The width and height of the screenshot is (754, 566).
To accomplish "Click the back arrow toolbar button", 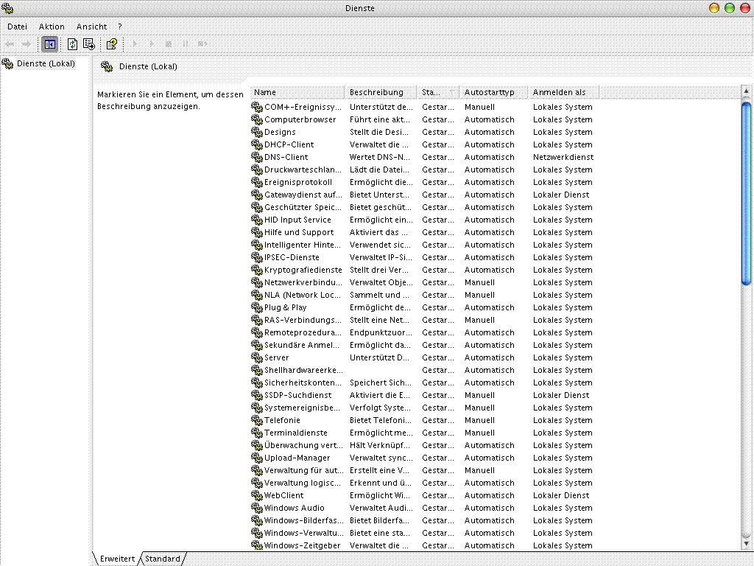I will point(10,44).
